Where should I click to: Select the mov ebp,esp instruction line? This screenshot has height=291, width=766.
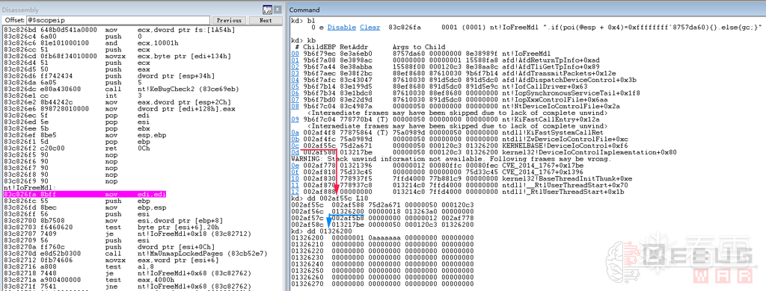click(85, 207)
